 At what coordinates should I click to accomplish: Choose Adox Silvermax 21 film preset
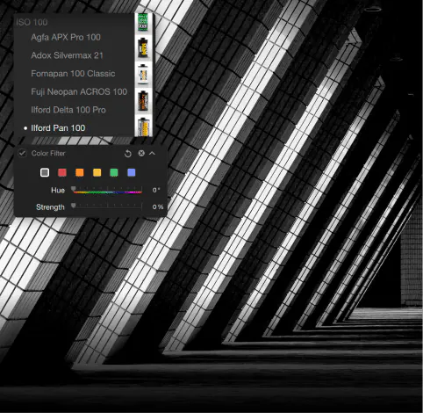point(67,55)
